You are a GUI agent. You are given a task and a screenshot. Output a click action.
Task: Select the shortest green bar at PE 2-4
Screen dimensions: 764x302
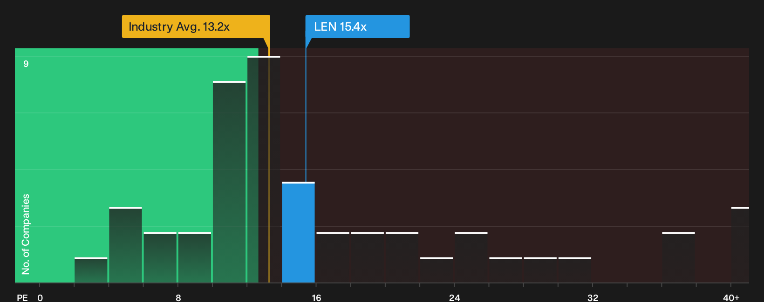point(91,270)
